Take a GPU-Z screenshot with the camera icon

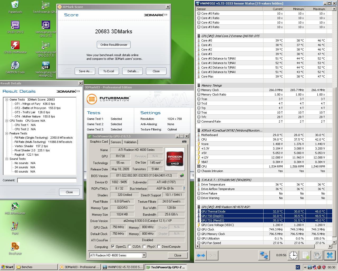click(x=184, y=142)
